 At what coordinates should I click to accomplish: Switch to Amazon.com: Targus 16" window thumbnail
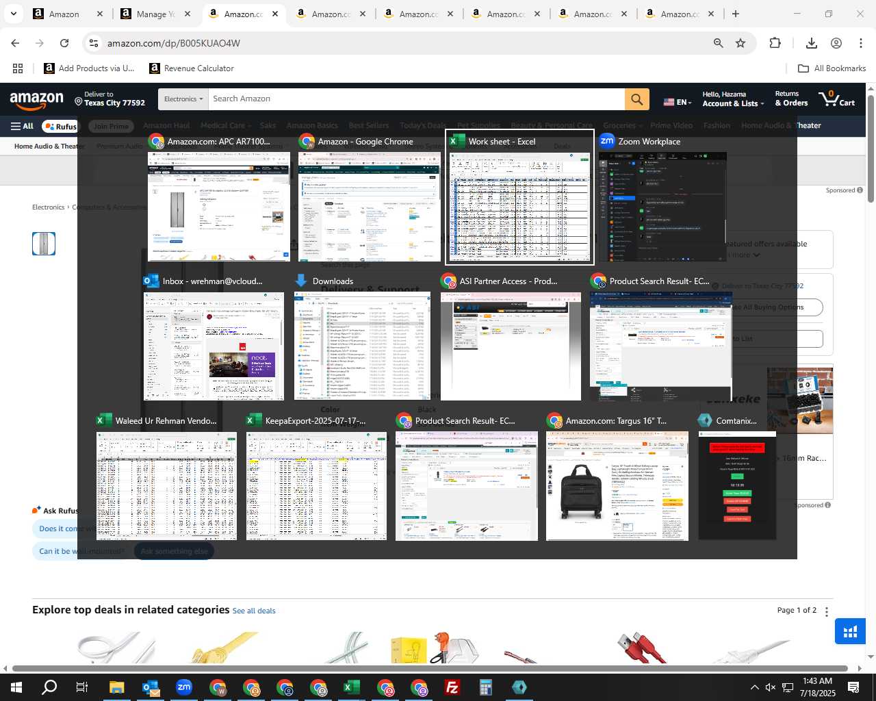pyautogui.click(x=617, y=476)
